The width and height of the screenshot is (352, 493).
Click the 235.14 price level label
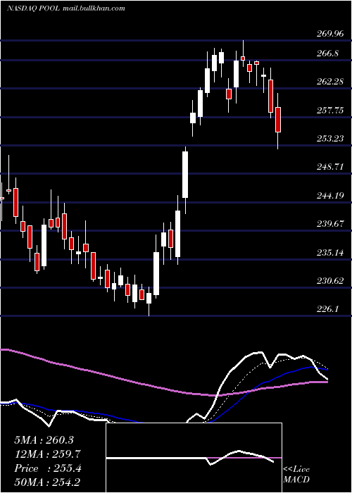click(x=329, y=252)
